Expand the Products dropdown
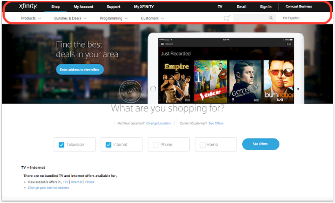Image resolution: width=335 pixels, height=203 pixels. click(31, 19)
